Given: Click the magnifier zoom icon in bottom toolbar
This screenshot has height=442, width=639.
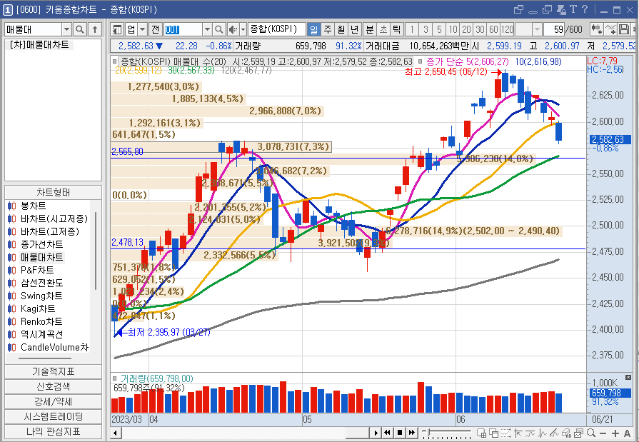Looking at the screenshot, I should (591, 433).
